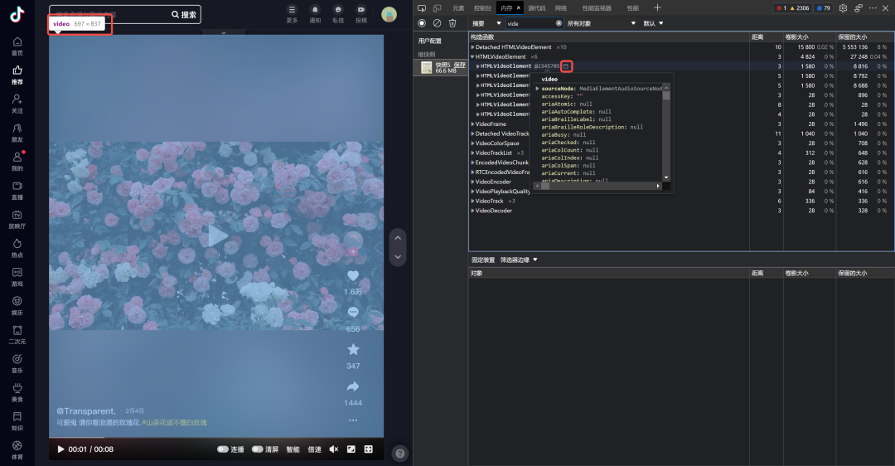Viewport: 895px width, 466px height.
Task: Toggle the DevTools device emulation icon
Action: pos(438,8)
